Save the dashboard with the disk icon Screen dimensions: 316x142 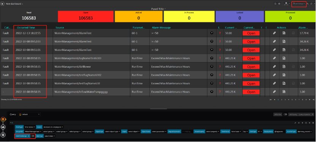(275, 4)
